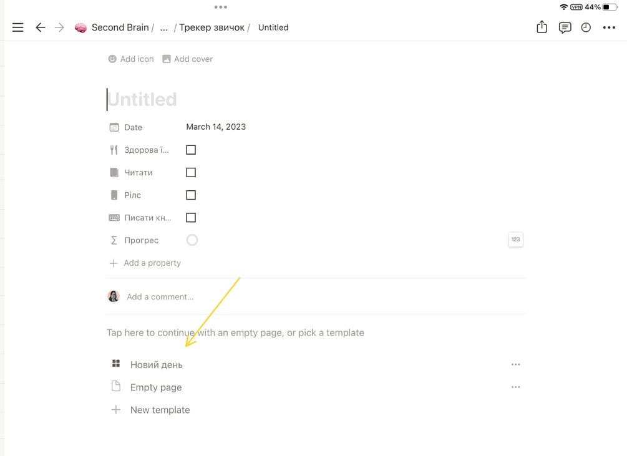Click the Add cover image button
Viewport: 627px width, 456px height.
click(187, 59)
